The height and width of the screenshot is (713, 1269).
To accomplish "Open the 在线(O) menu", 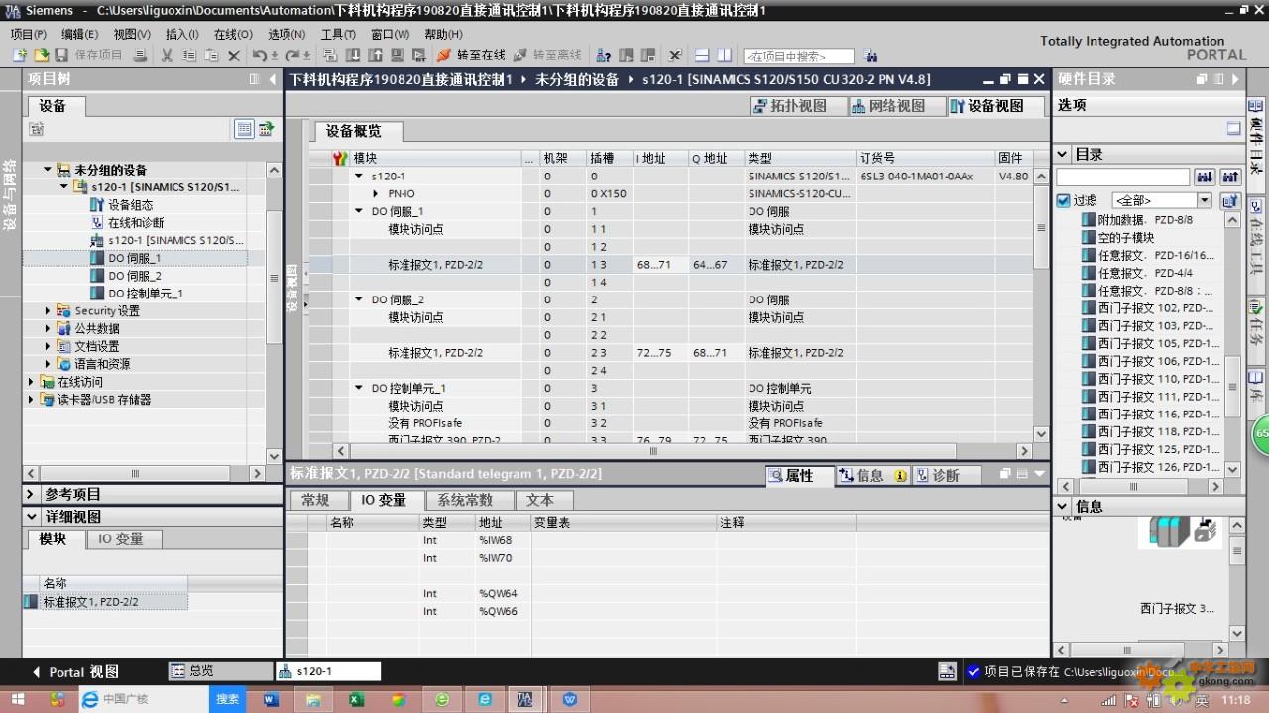I will point(234,34).
